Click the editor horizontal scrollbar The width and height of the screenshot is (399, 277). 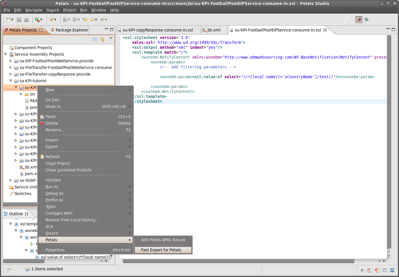238,261
